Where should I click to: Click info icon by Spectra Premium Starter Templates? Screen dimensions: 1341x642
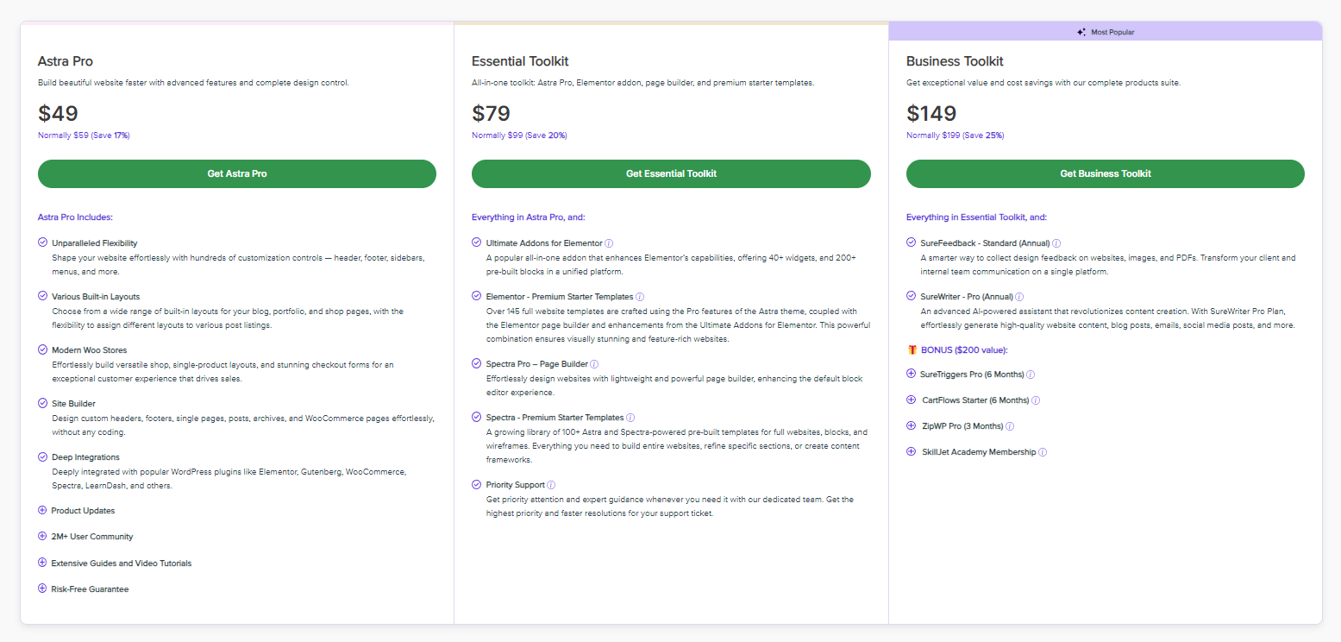(630, 418)
